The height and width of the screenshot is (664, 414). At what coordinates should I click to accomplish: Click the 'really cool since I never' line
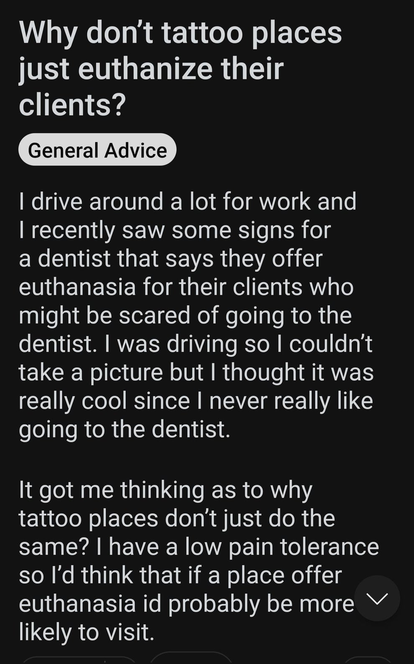click(195, 401)
